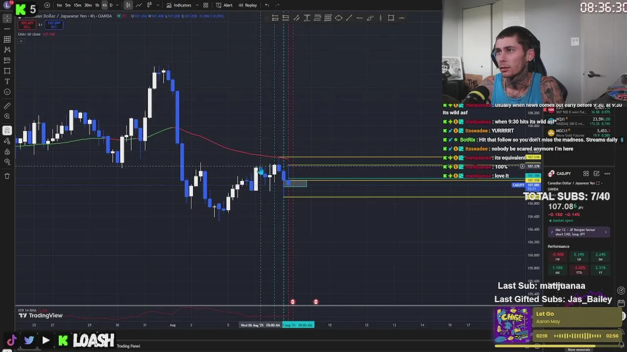The image size is (627, 352).
Task: Toggle lock all drawings
Action: click(x=7, y=151)
